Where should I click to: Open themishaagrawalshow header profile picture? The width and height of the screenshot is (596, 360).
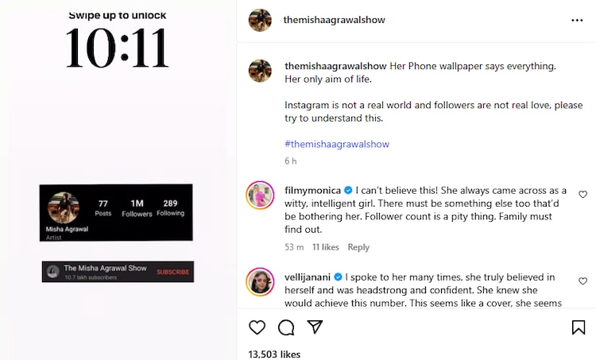pos(260,20)
